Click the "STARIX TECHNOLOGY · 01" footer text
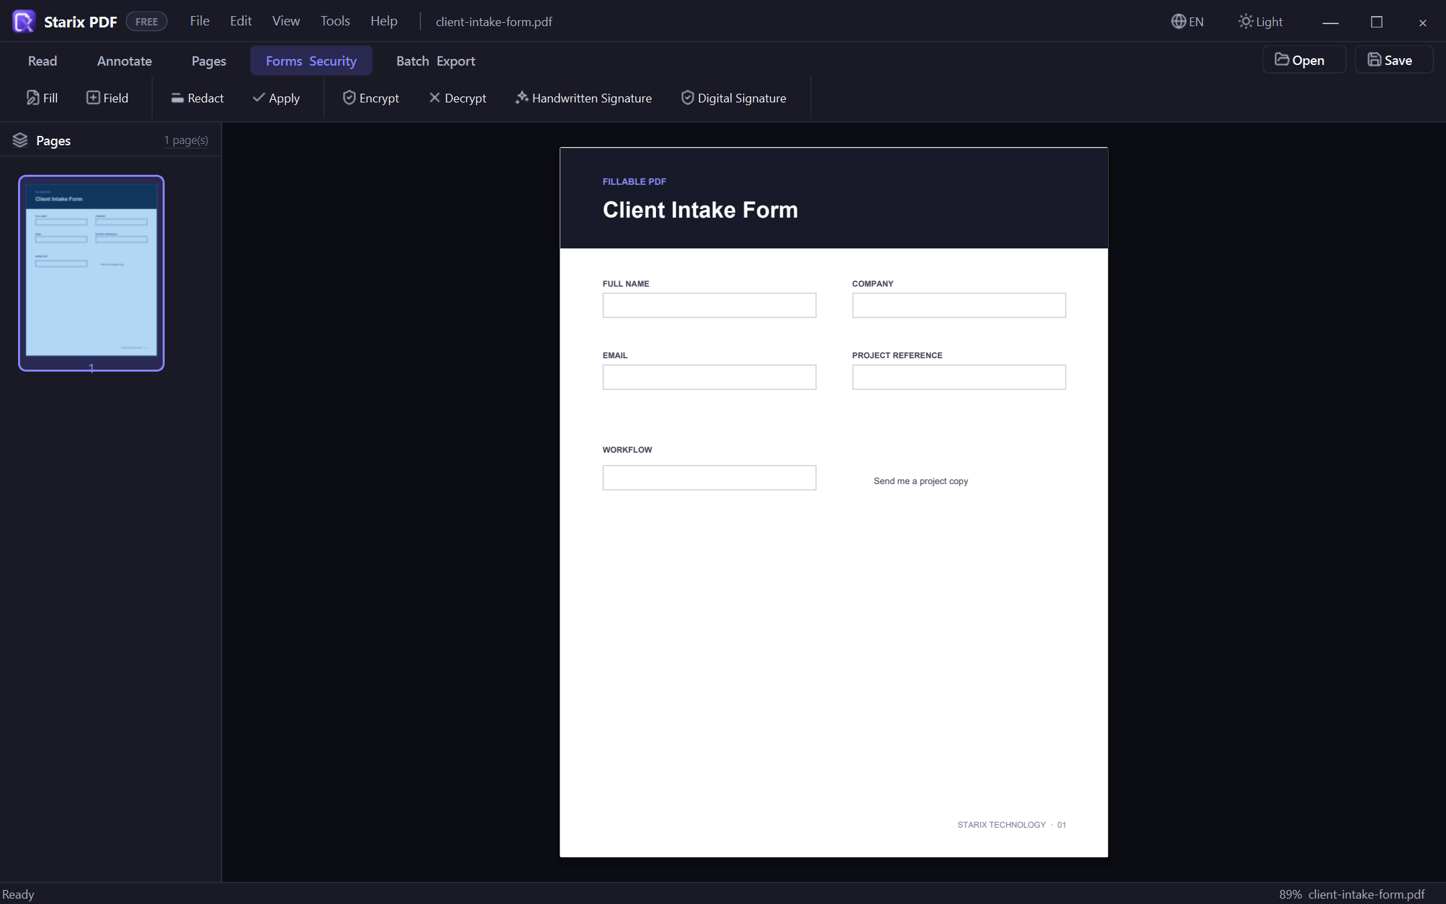Viewport: 1446px width, 904px height. 1012,824
